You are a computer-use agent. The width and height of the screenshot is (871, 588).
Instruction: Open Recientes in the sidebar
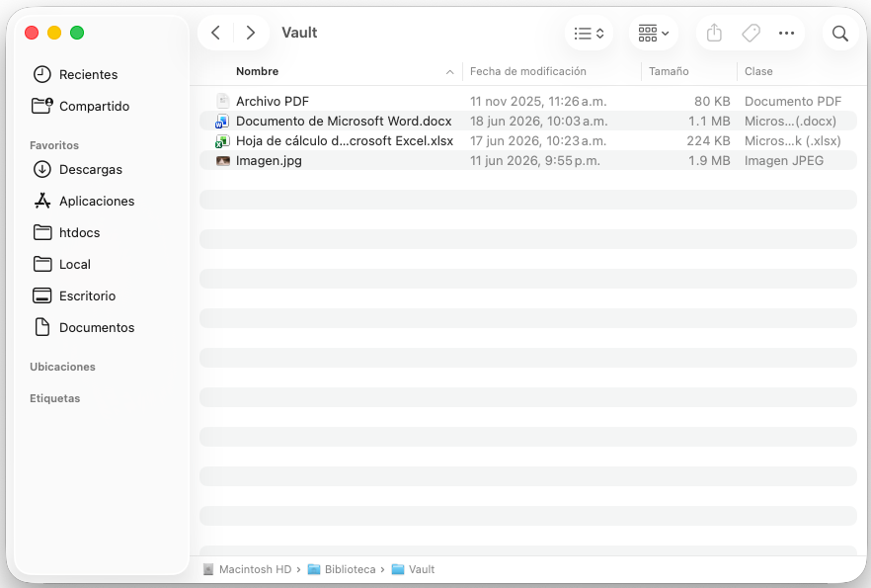pos(88,74)
